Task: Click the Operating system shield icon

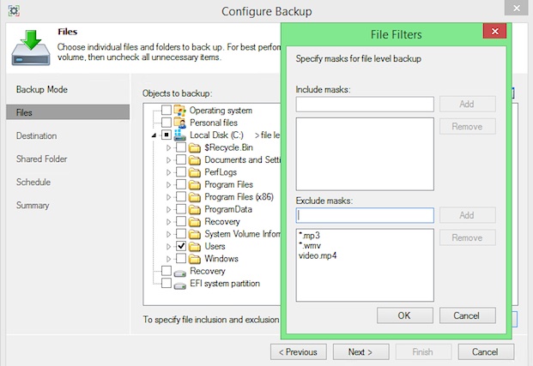Action: (179, 111)
